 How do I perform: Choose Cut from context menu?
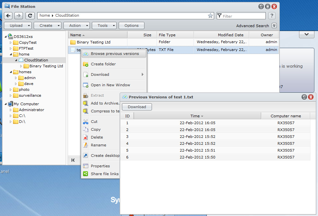tap(101, 122)
